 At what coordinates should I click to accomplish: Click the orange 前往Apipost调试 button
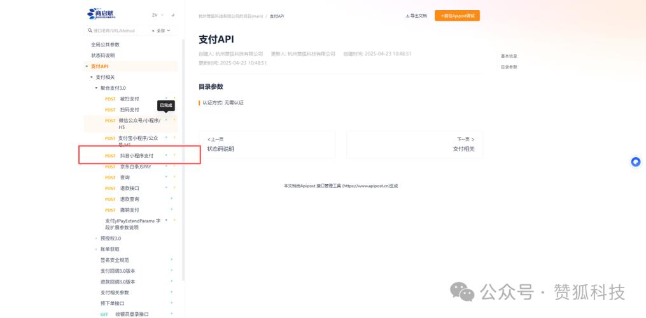457,15
